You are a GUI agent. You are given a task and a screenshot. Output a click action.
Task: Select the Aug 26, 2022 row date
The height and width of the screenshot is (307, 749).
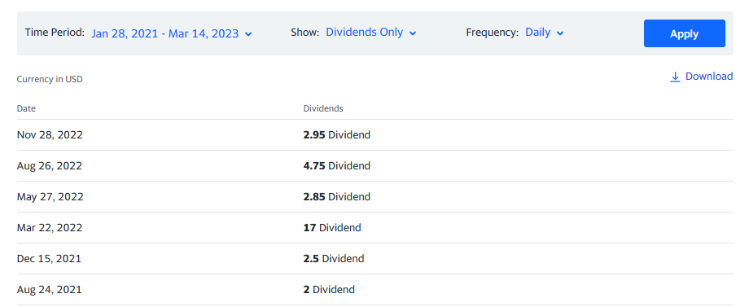coord(49,166)
